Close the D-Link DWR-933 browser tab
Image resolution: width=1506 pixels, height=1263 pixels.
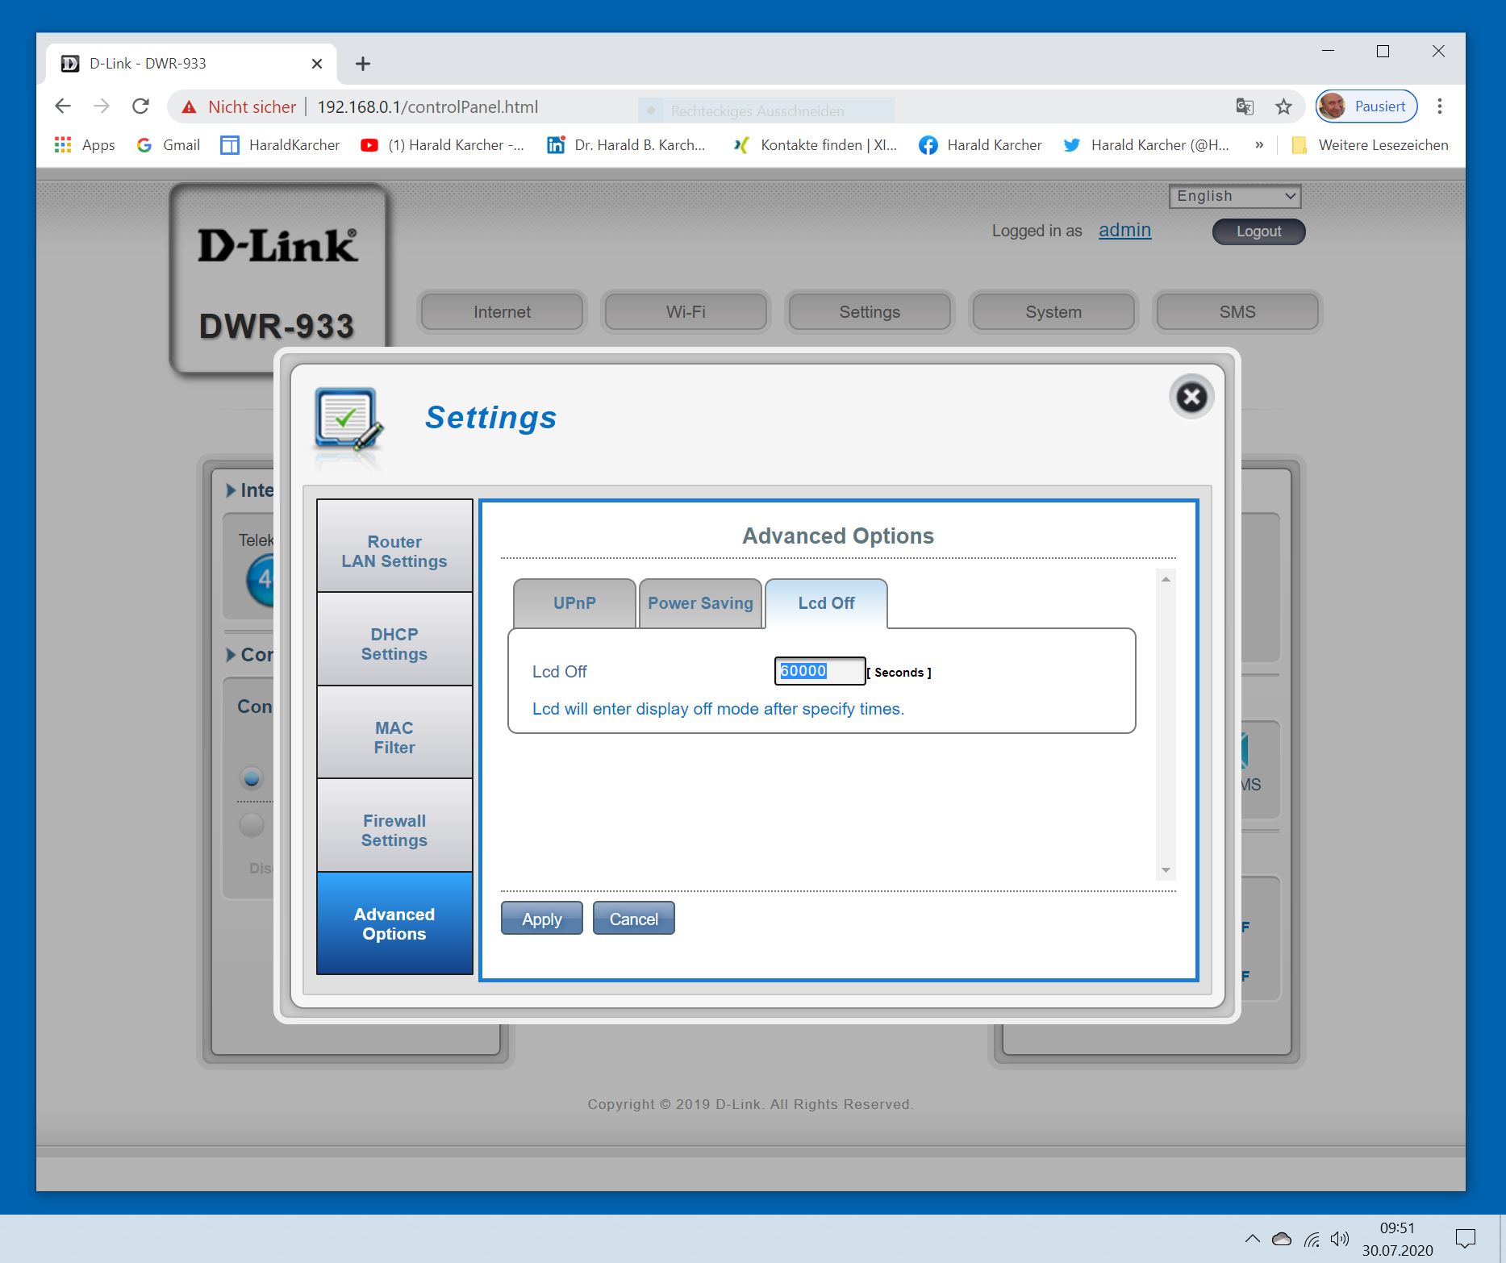[317, 64]
